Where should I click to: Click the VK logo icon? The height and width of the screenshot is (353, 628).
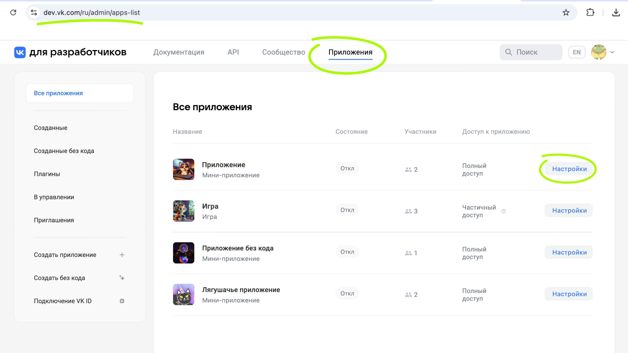tap(20, 52)
